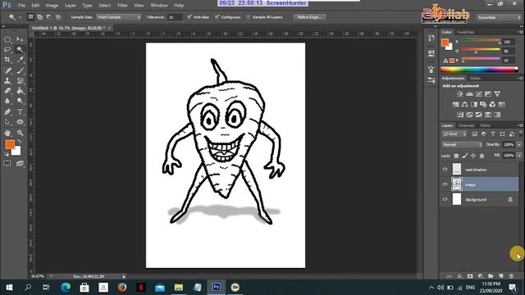This screenshot has height=295, width=525.
Task: Change the screen mode
Action: (20, 163)
